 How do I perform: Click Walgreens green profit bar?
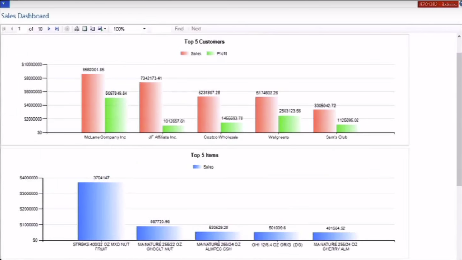[x=290, y=124]
